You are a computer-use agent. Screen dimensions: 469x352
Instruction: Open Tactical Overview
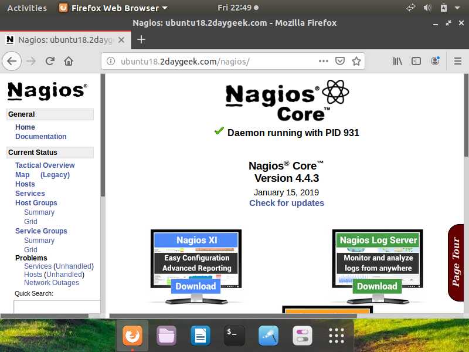(45, 165)
